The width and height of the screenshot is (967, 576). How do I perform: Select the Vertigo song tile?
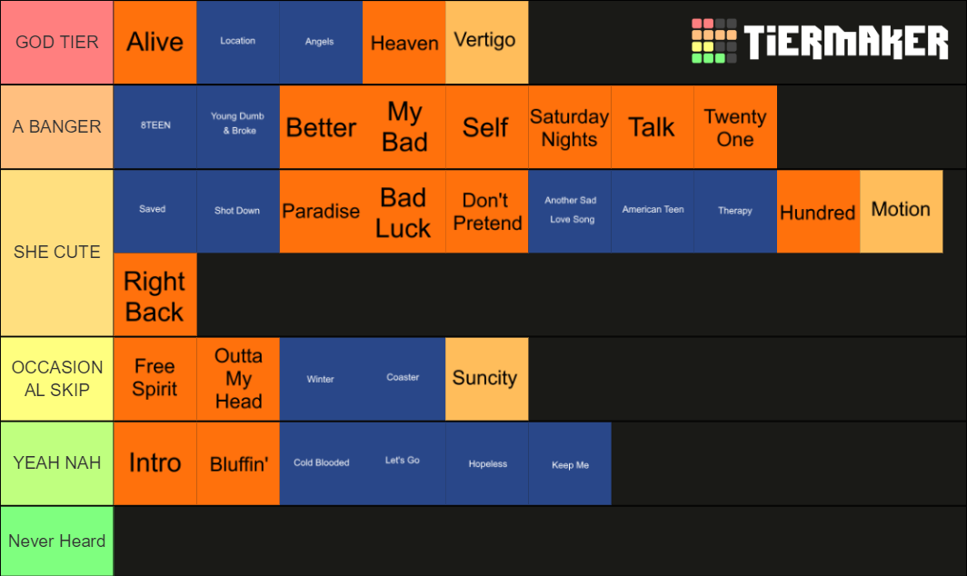[486, 42]
